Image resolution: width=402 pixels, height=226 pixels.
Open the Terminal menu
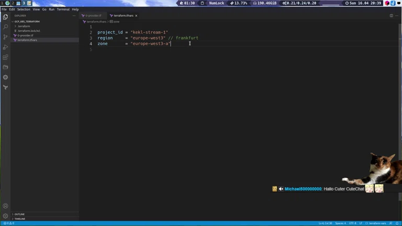tap(63, 9)
